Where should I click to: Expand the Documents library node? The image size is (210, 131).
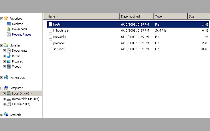pos(4,51)
